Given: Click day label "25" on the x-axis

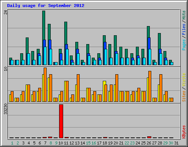Looking at the screenshot, I should [x=143, y=143].
